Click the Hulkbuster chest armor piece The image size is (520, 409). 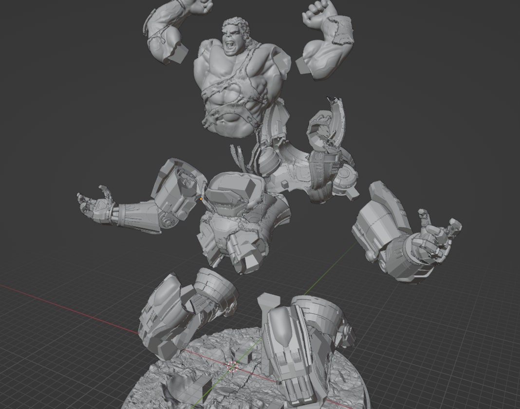[239, 219]
